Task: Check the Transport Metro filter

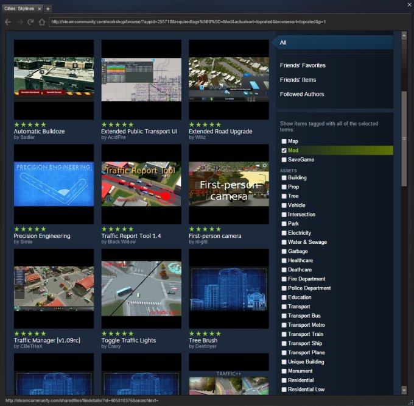Action: pyautogui.click(x=284, y=325)
